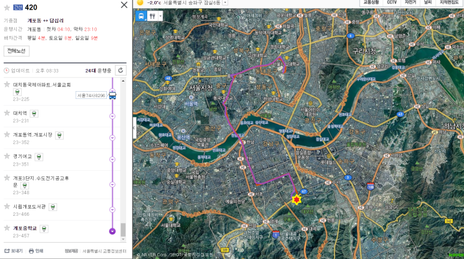Viewport: 464px width, 259px height.
Task: Open the 개포동역.개포시장 stop name
Action: pyautogui.click(x=32, y=135)
